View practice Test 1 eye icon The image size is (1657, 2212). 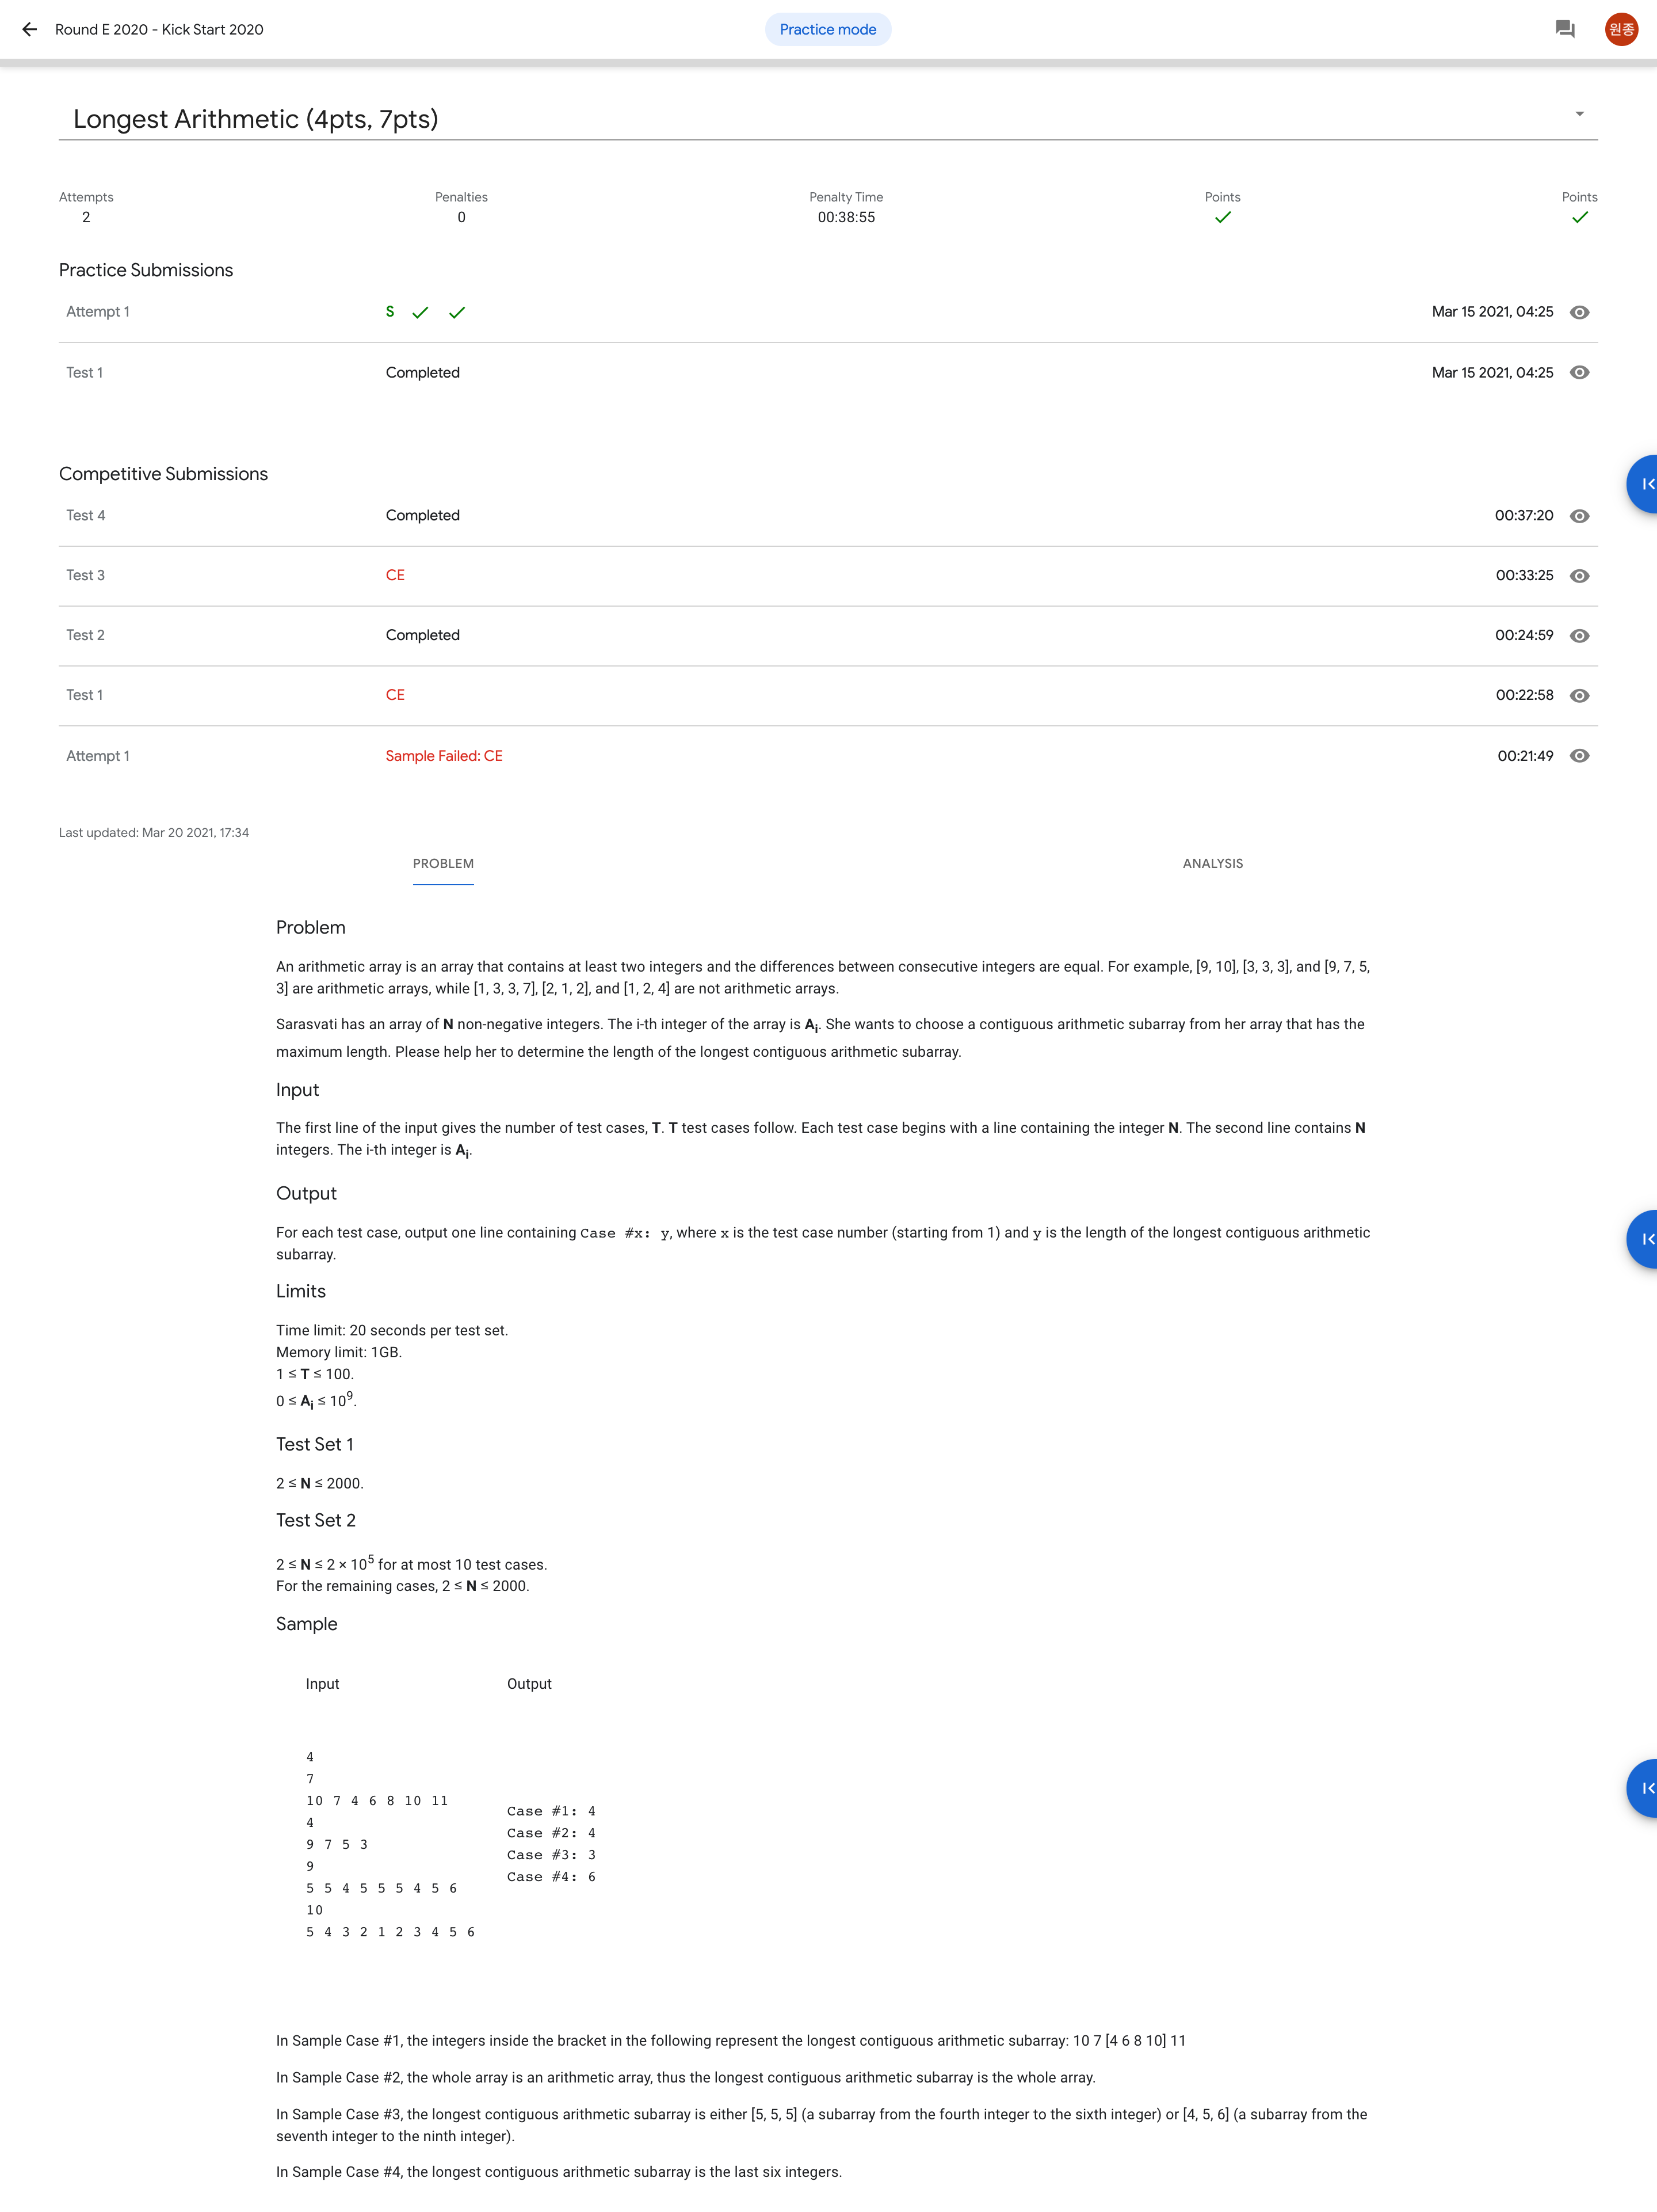point(1579,372)
